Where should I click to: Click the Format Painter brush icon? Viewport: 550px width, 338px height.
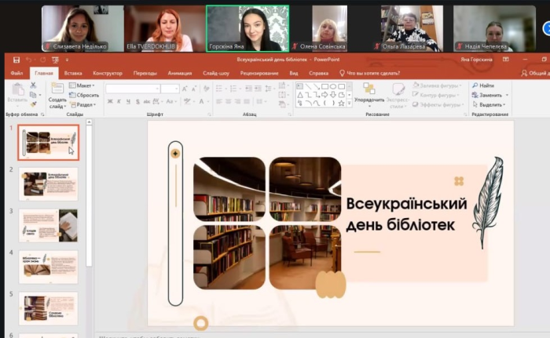(33, 103)
